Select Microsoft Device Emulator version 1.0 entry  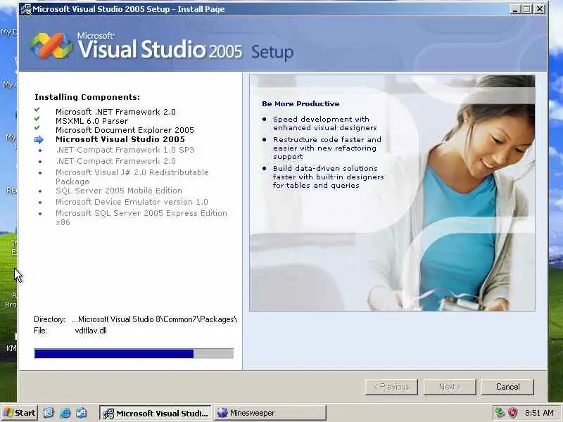132,202
